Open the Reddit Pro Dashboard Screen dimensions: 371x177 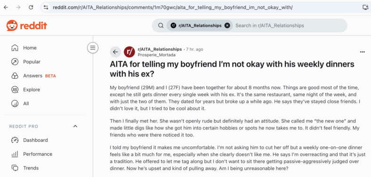click(35, 140)
